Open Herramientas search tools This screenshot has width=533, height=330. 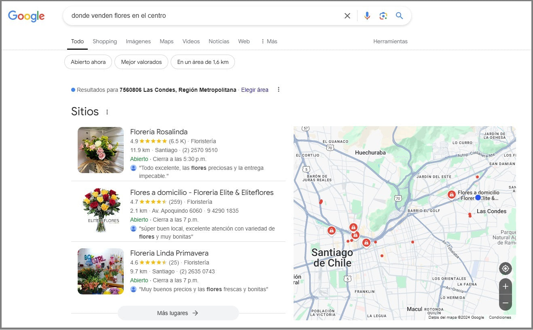(x=390, y=41)
